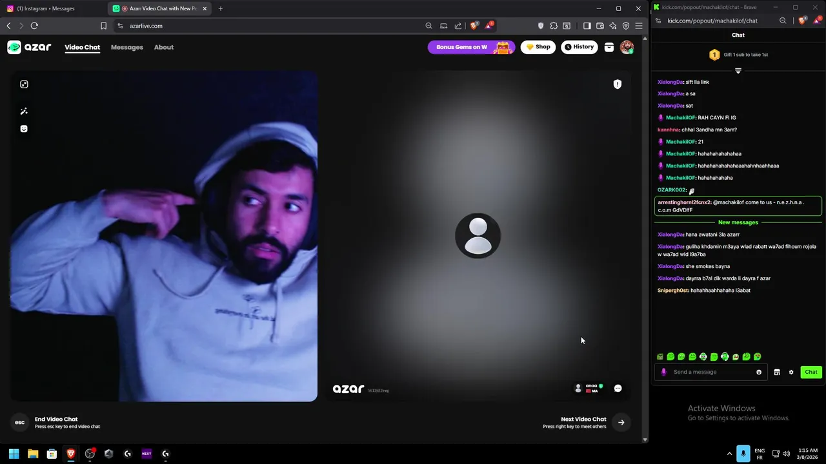826x464 pixels.
Task: Click the green Chat send button
Action: pyautogui.click(x=811, y=372)
